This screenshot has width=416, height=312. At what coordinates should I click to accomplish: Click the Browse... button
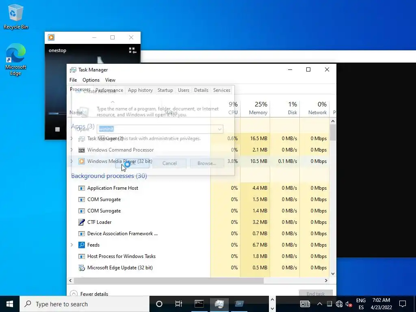(x=207, y=163)
